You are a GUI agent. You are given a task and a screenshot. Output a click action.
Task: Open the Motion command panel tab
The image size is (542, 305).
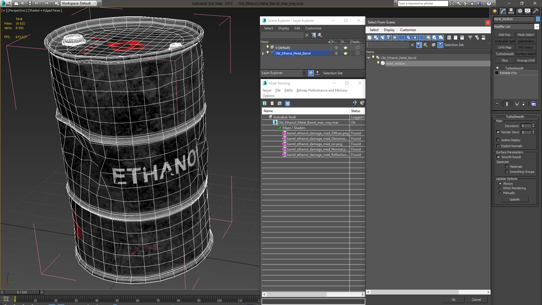[x=519, y=11]
